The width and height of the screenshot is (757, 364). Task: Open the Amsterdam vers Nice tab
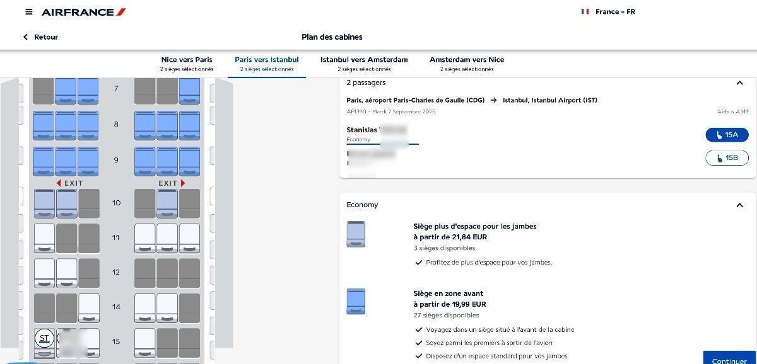pos(467,64)
